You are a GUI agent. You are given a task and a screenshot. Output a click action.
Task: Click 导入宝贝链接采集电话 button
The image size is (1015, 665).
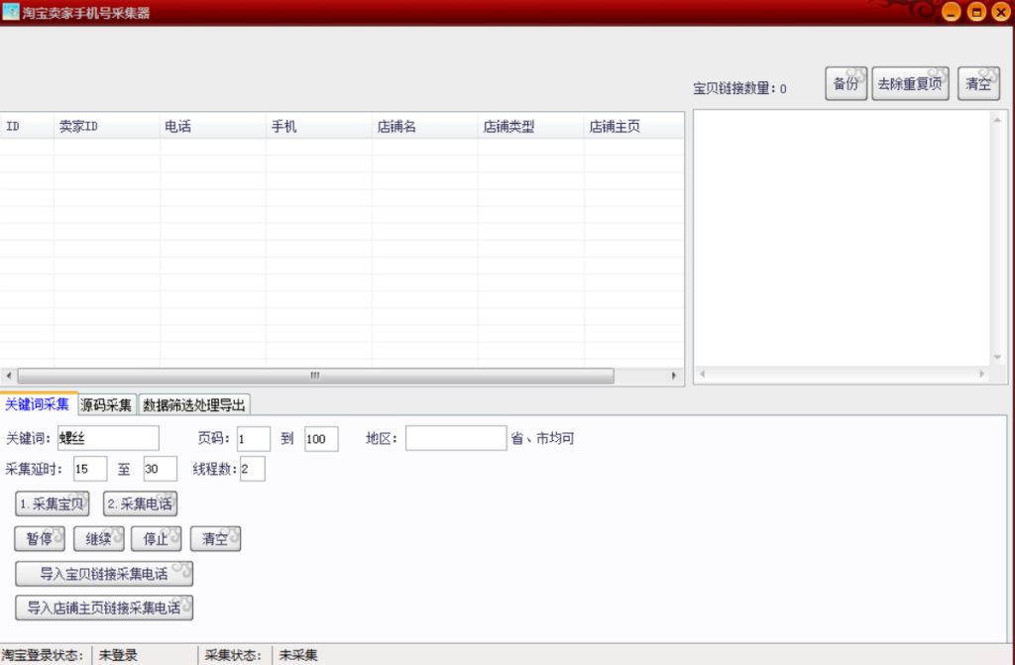103,574
